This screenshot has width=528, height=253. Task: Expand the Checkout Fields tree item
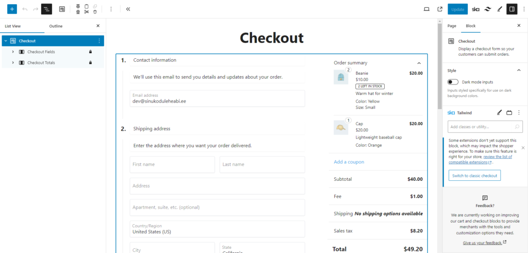13,52
